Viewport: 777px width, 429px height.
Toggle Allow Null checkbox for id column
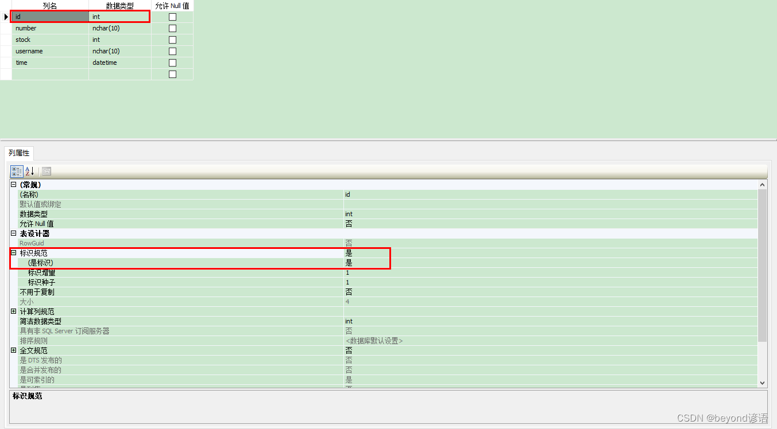(172, 17)
